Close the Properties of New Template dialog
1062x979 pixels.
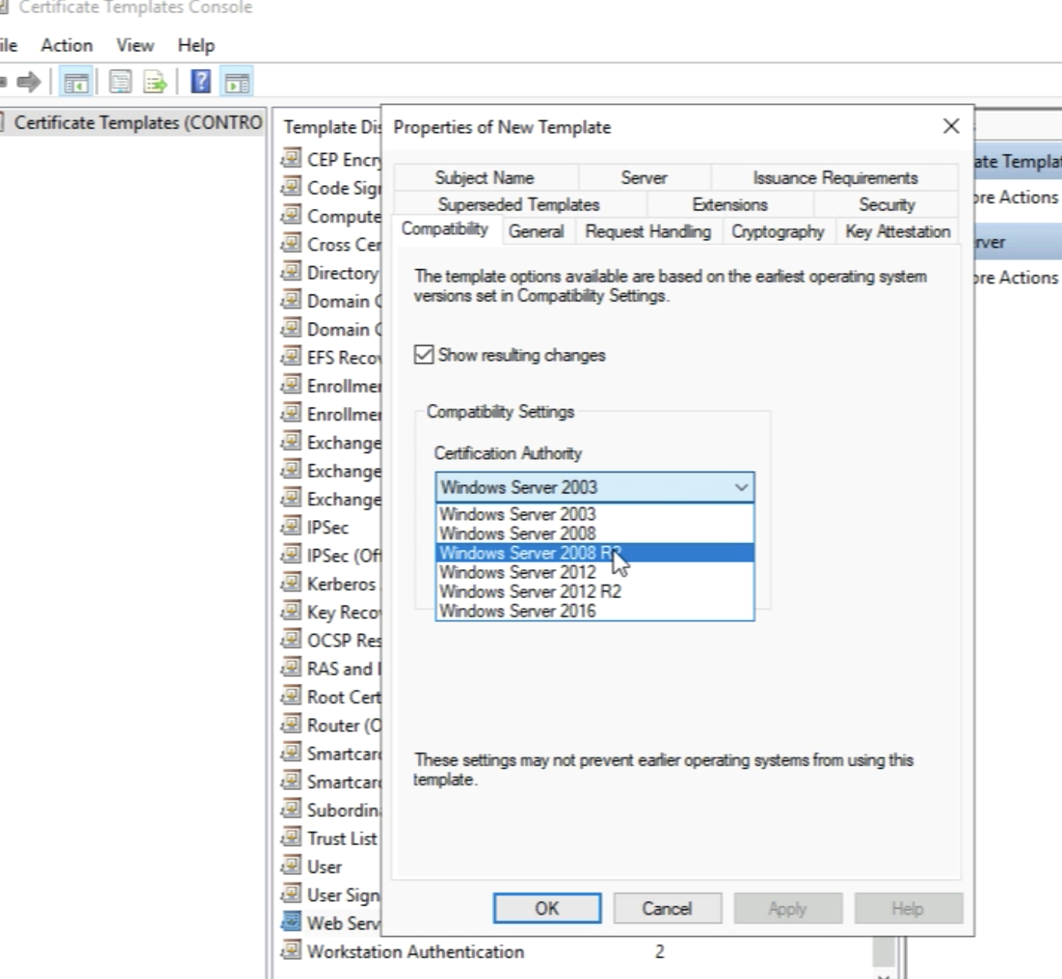pos(951,126)
